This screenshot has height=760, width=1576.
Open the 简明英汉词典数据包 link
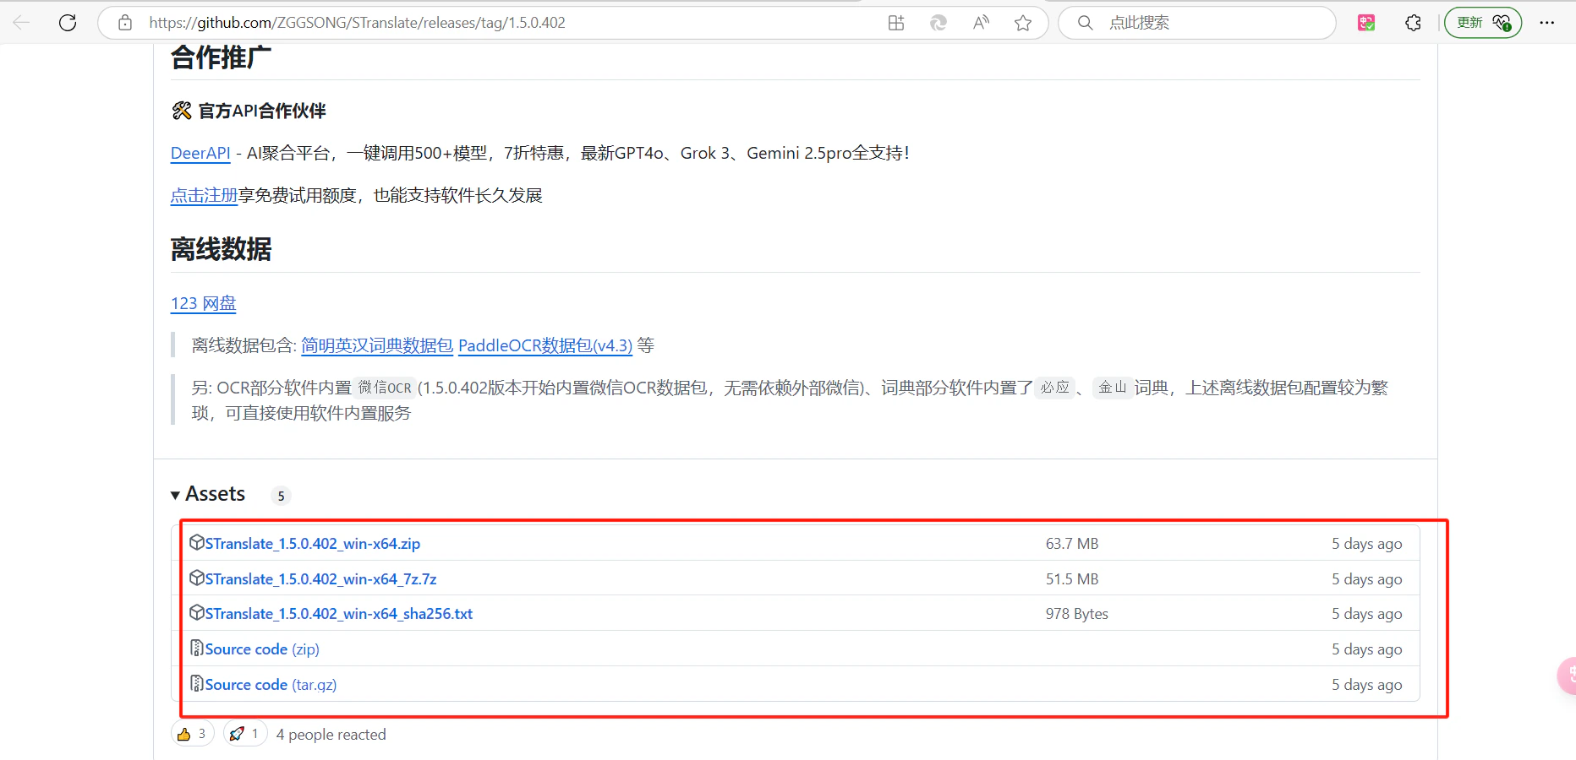(x=377, y=345)
